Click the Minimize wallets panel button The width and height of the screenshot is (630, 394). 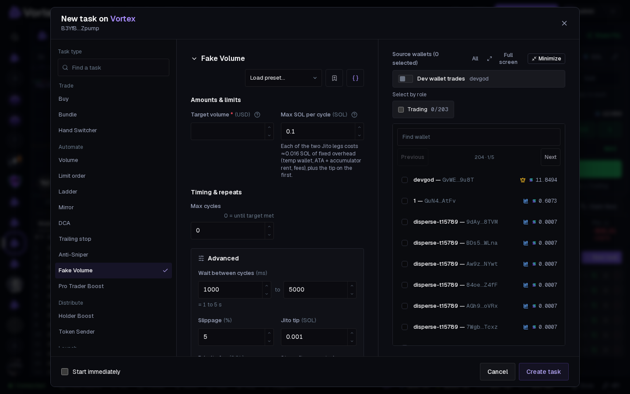coord(546,59)
